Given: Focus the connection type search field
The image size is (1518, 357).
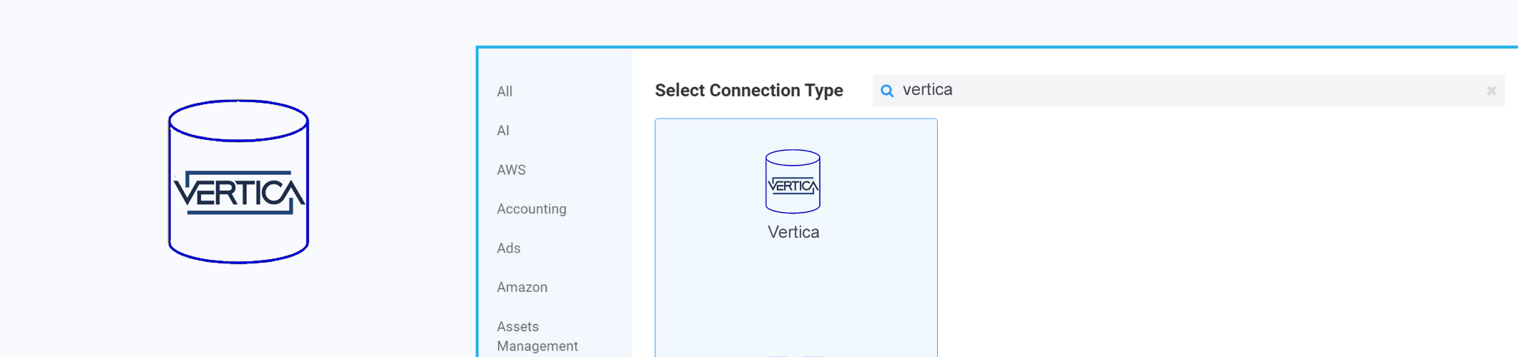Looking at the screenshot, I should coord(1188,91).
